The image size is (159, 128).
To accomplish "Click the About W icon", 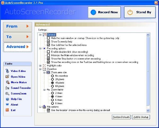I will (7, 104).
